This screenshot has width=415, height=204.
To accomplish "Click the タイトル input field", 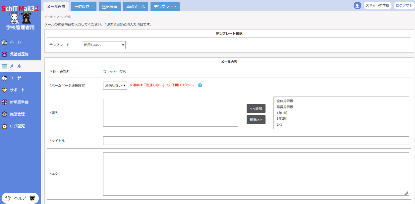I will (256, 141).
